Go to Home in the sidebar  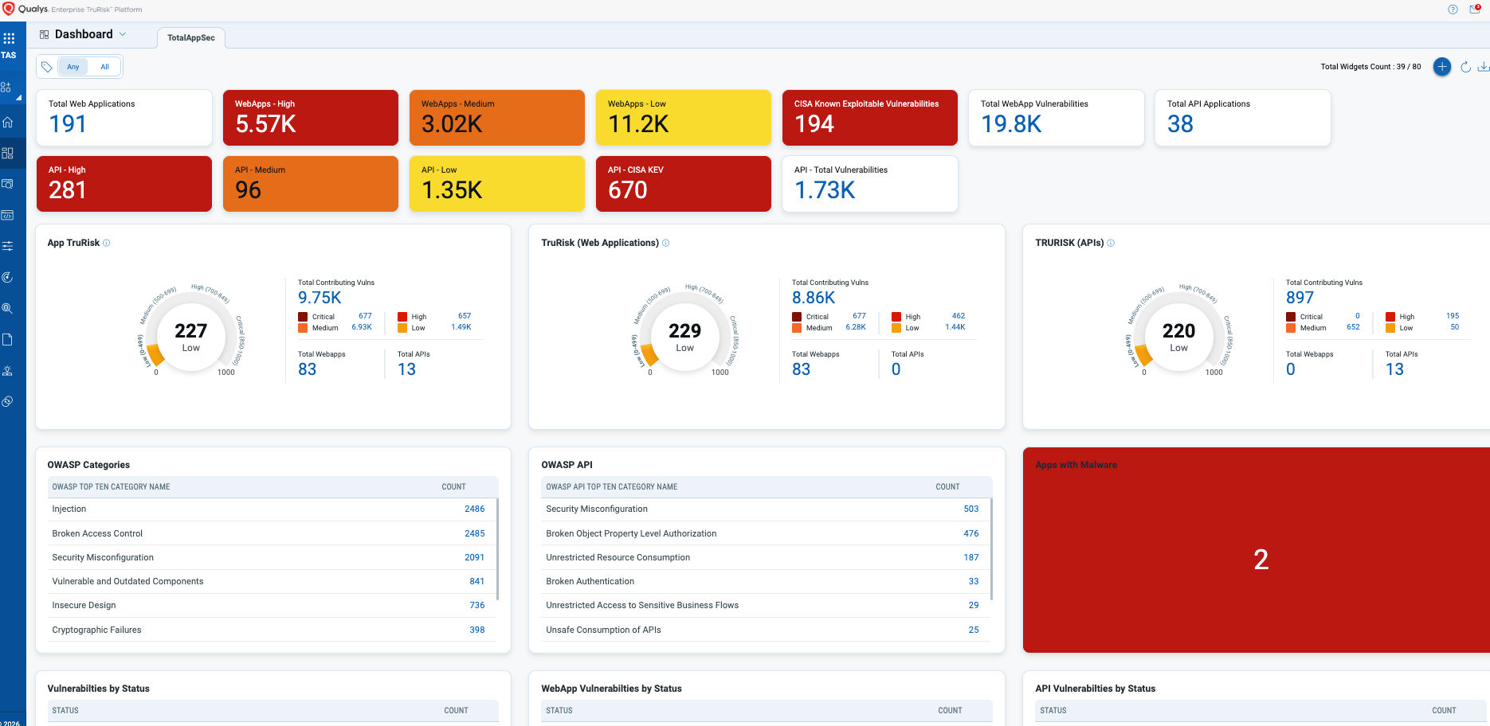[x=8, y=122]
